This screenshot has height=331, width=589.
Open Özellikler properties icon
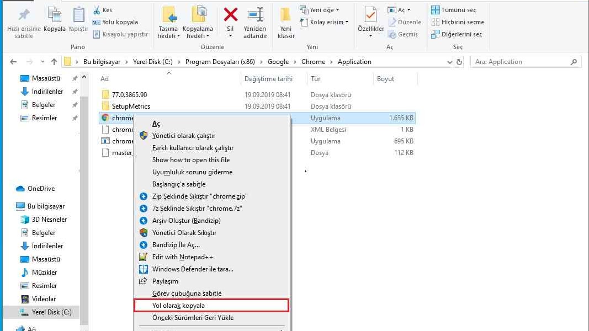coord(370,15)
